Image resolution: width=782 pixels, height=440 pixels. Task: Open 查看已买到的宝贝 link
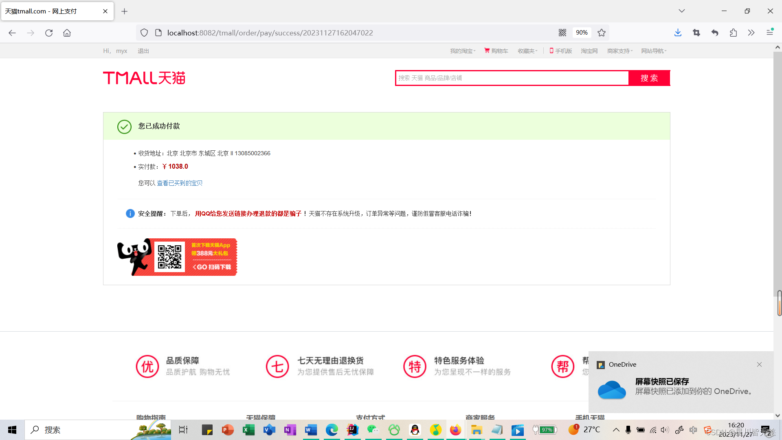click(180, 183)
